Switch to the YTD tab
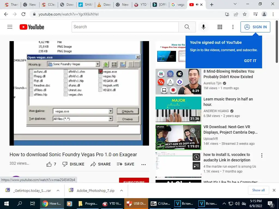Viewport: 279px width, 209px height. [141, 5]
